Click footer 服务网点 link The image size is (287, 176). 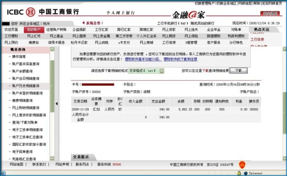tap(82, 164)
